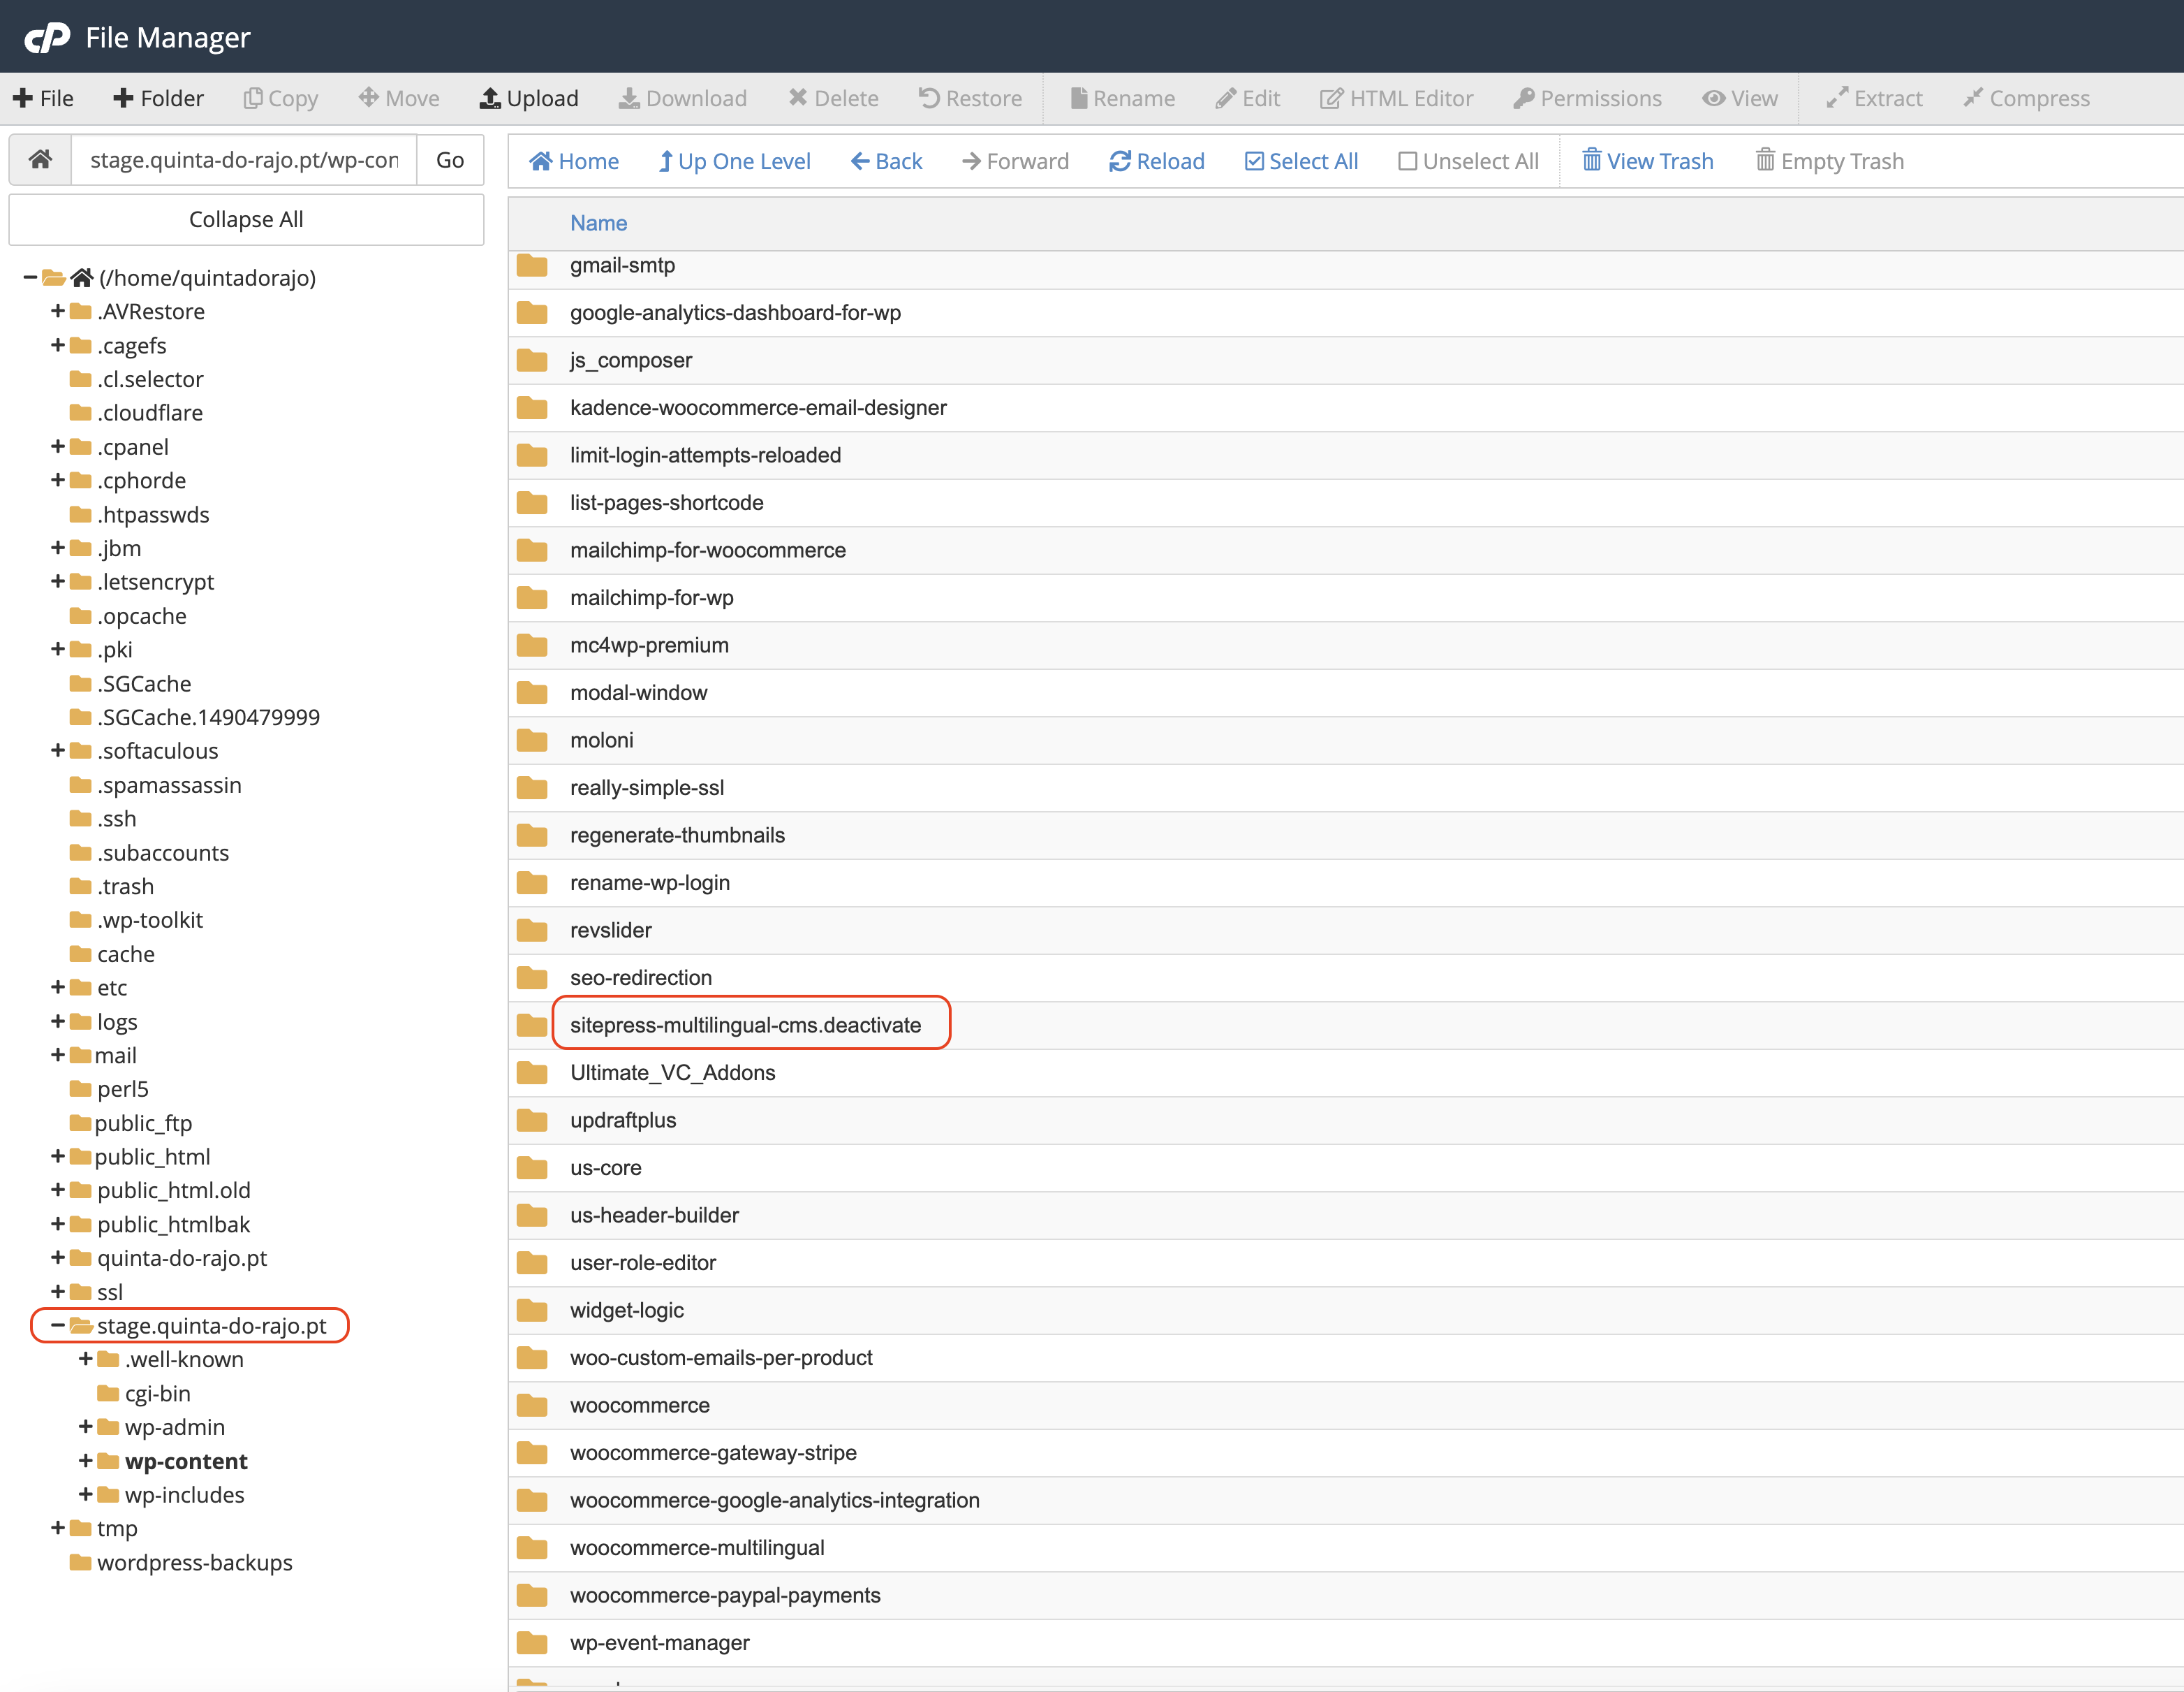Expand the tmp tree folder

click(x=58, y=1529)
